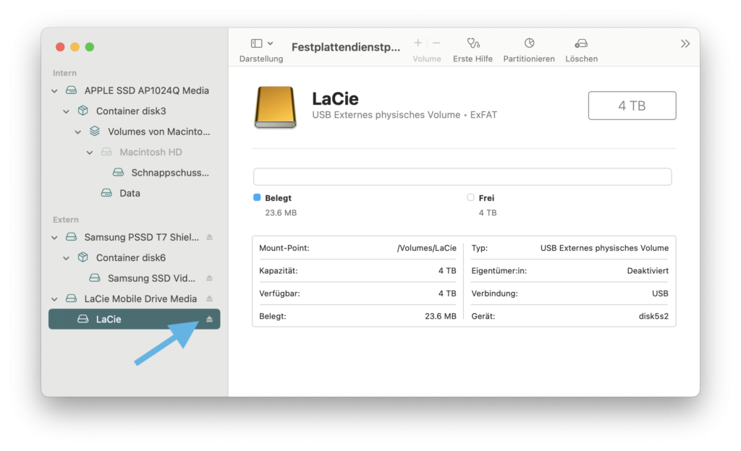
Task: Click the white Frei legend swatch
Action: pyautogui.click(x=470, y=197)
